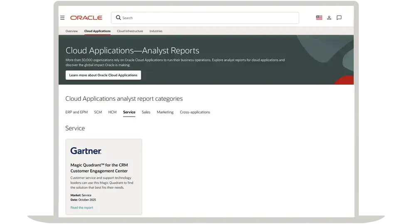The height and width of the screenshot is (224, 399).
Task: Switch to Cloud Infrastructure tab
Action: point(130,31)
